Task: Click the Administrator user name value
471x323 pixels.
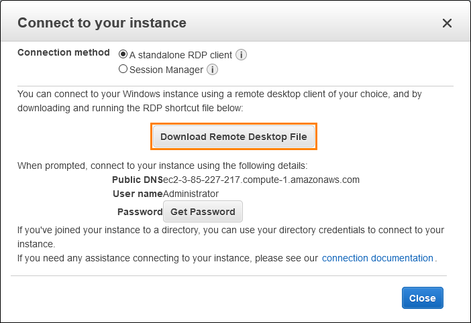Action: tap(191, 194)
